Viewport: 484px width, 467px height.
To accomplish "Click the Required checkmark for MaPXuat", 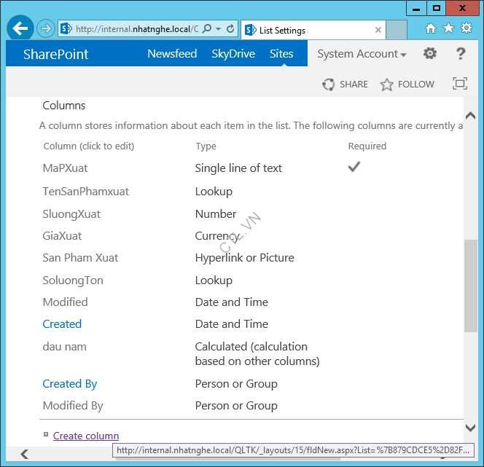I will coord(354,167).
